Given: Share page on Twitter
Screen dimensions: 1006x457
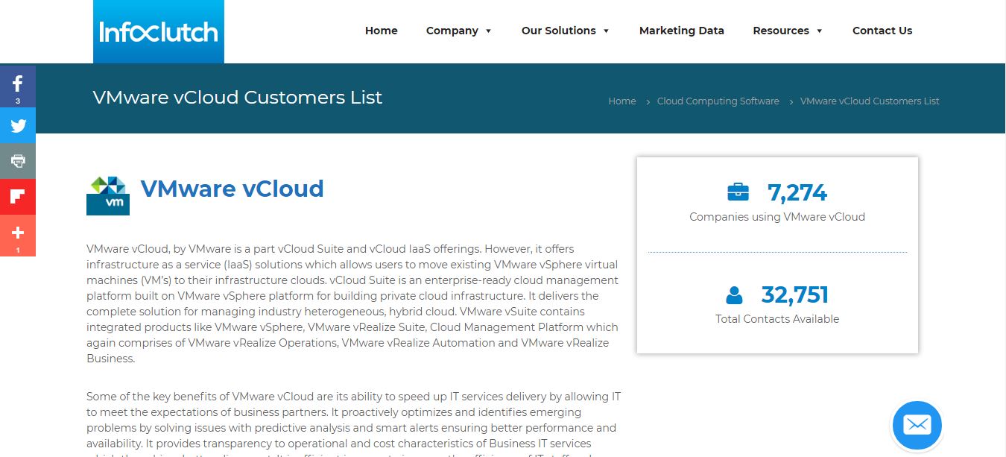Looking at the screenshot, I should [18, 125].
